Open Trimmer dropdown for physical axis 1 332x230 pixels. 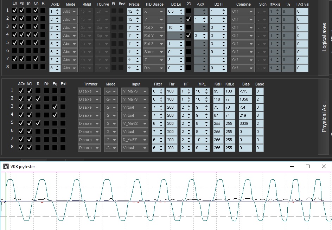[89, 91]
